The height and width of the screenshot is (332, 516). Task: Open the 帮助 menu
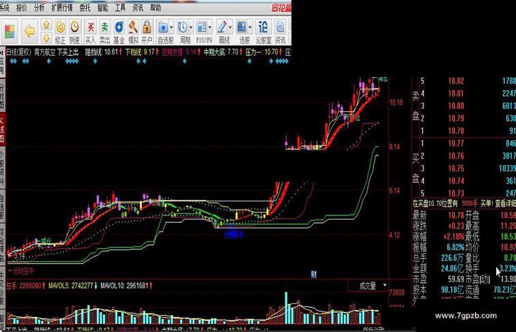coord(156,7)
